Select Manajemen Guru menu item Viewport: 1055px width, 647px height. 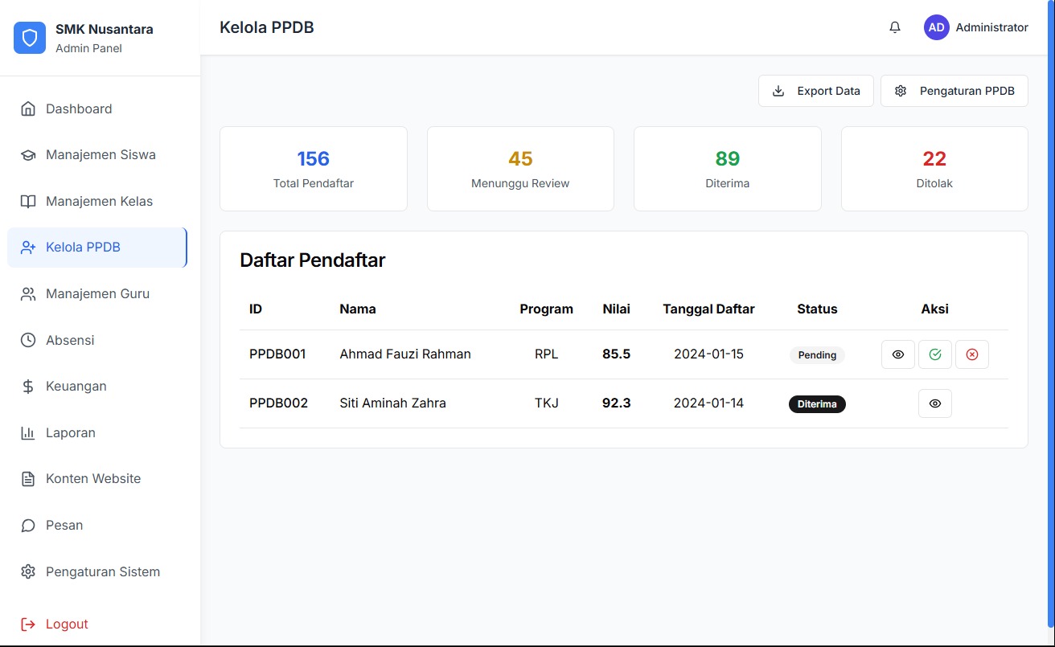96,294
